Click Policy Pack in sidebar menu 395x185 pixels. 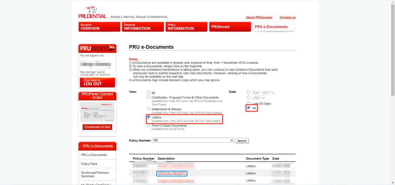coord(89,164)
